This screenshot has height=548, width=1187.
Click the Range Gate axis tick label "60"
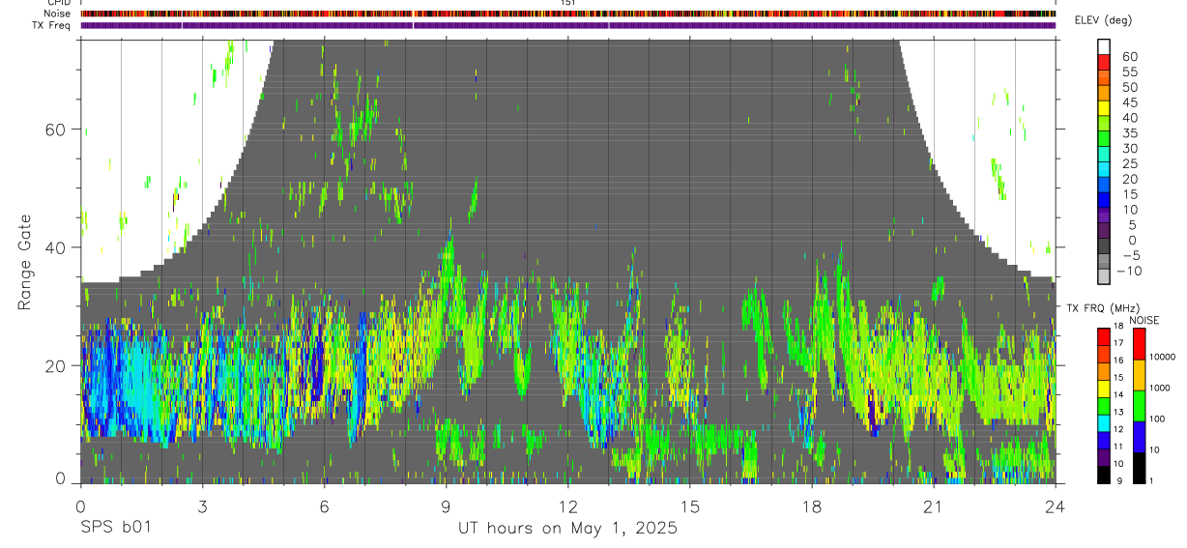56,130
